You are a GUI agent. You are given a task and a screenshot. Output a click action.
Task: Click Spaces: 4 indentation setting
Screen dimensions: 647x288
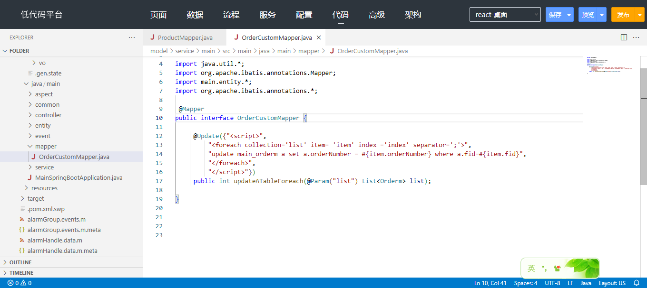point(526,283)
